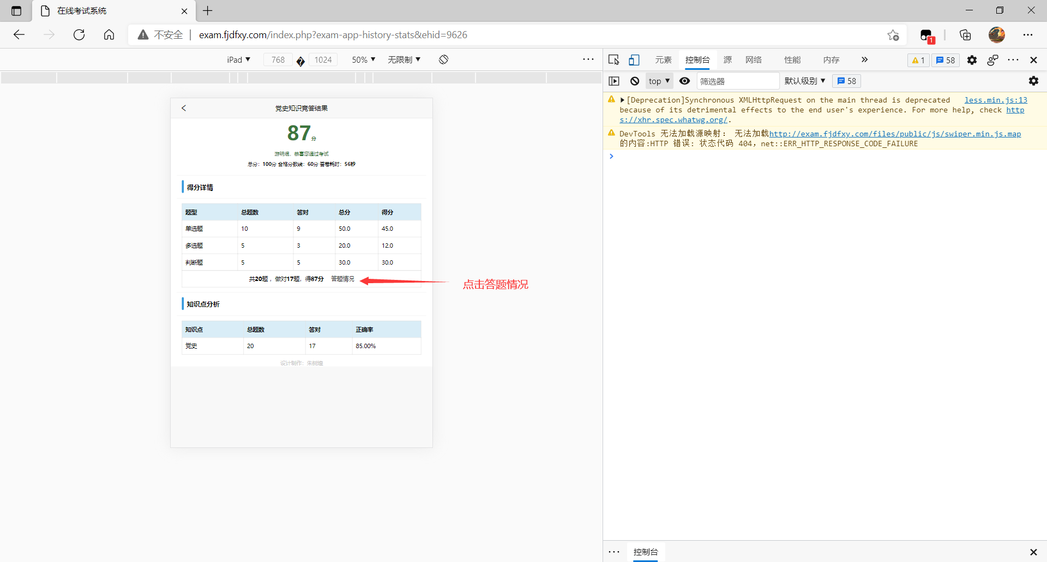This screenshot has width=1047, height=562.
Task: Click the 不安全 site security warning
Action: (160, 35)
